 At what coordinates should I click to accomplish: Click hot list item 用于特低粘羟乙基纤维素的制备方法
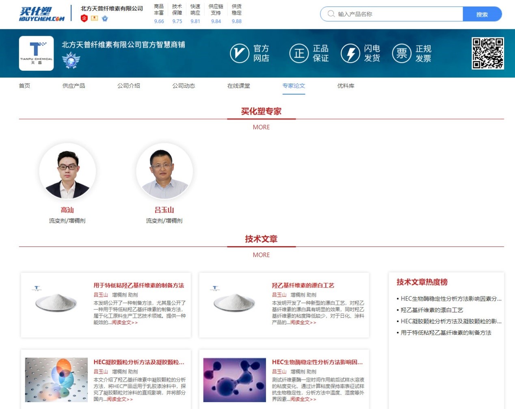tap(446, 333)
